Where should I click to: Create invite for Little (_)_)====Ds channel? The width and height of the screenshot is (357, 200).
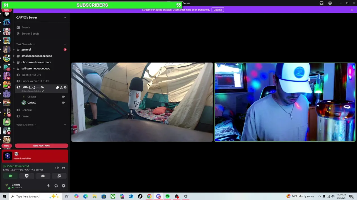[x=61, y=87]
